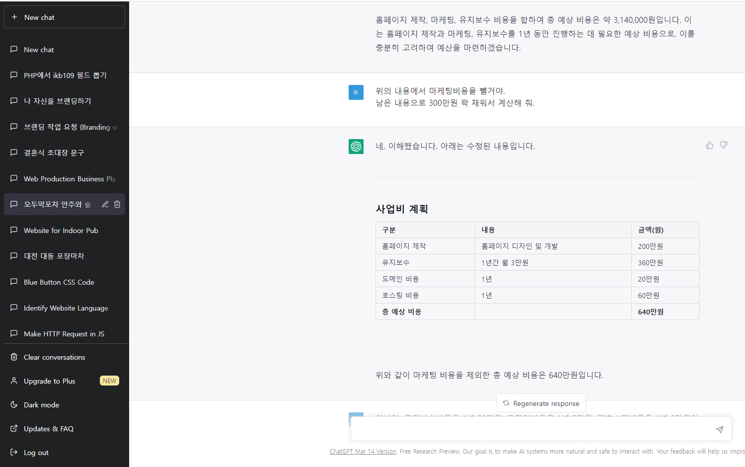Delete selected chat with trash icon
Viewport: 745px width, 467px height.
(x=117, y=204)
